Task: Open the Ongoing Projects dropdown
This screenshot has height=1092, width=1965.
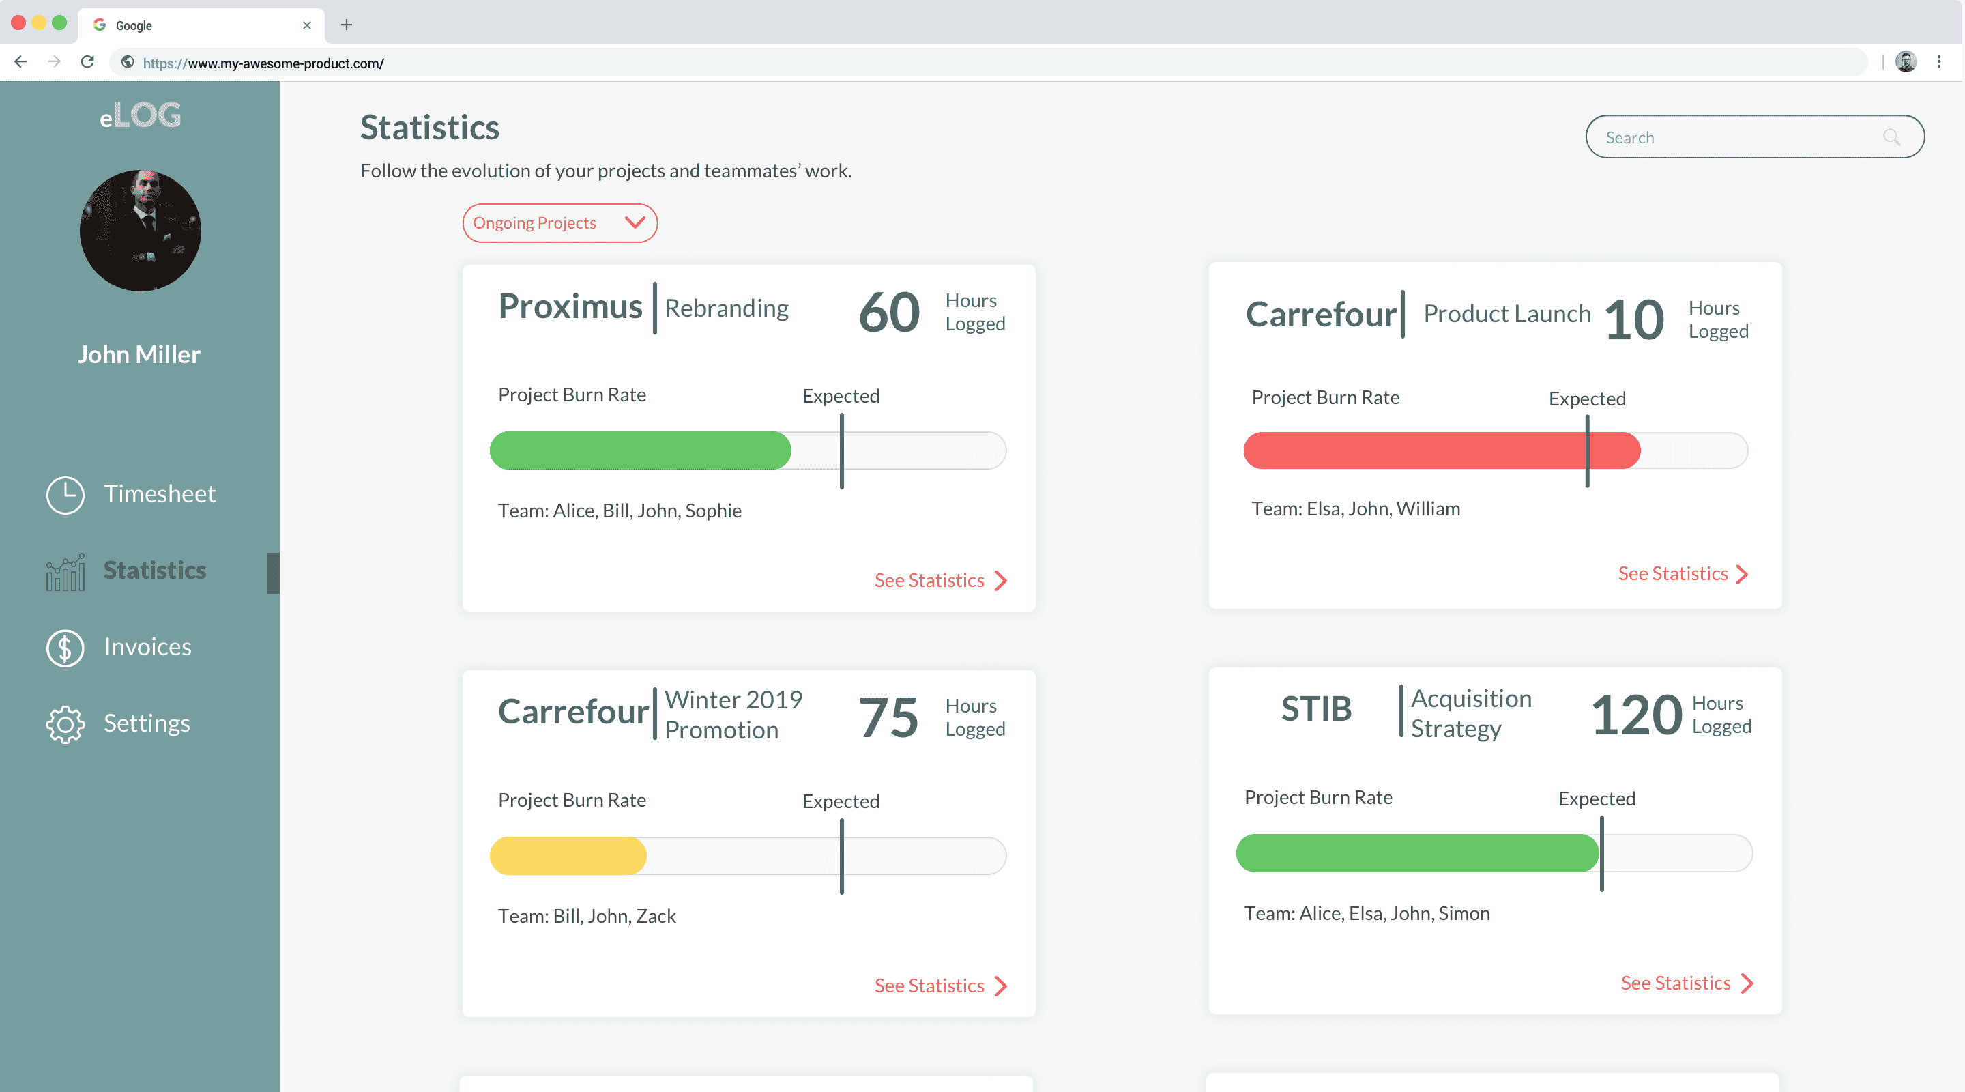Action: point(560,222)
